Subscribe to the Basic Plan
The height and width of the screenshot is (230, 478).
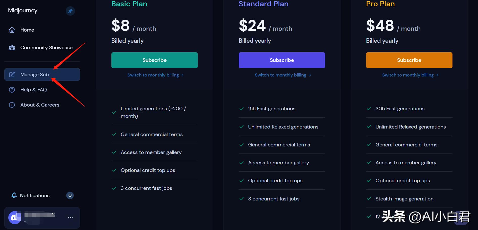[x=154, y=60]
